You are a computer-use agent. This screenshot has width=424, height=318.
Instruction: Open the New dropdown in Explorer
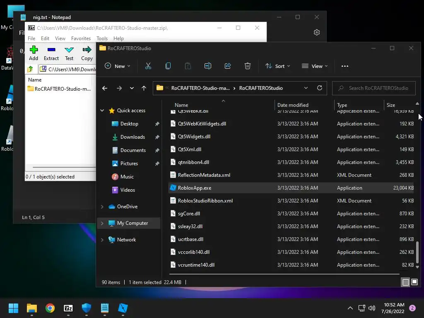[x=118, y=66]
